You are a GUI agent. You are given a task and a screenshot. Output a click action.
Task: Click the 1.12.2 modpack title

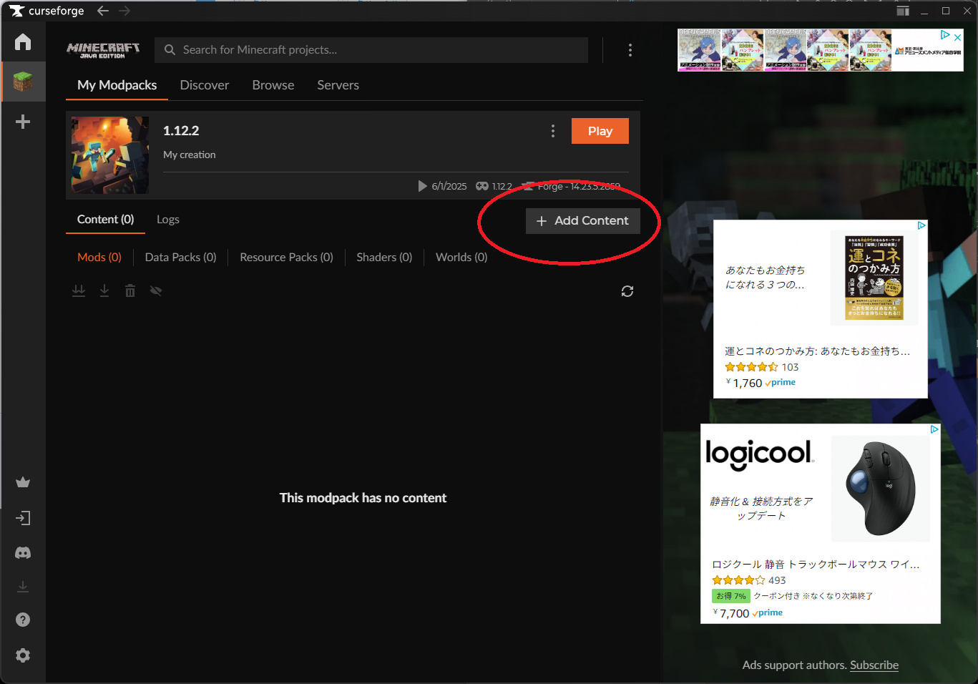(x=181, y=131)
